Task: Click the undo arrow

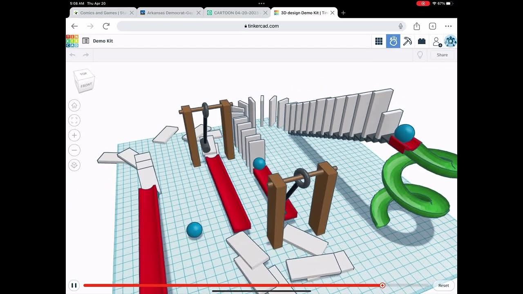Action: 73,55
